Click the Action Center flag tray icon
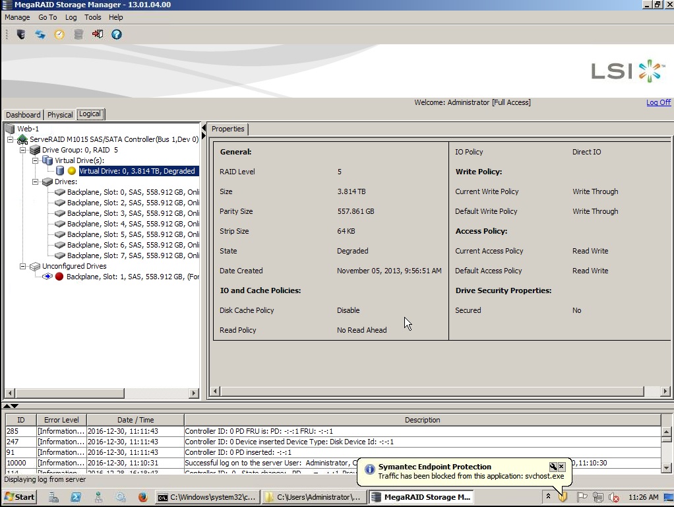Screen dimensions: 674x507 tap(582, 497)
